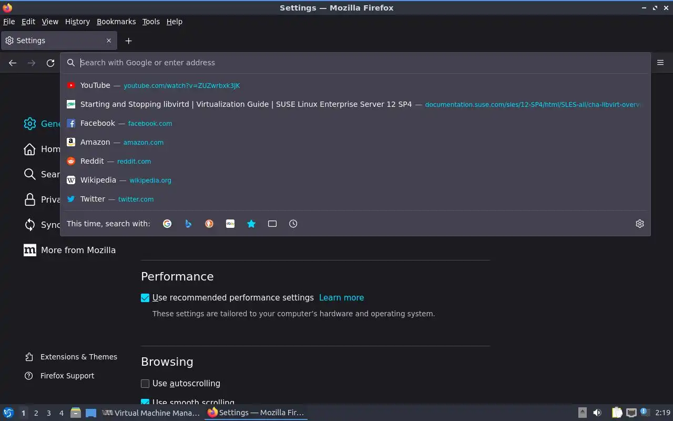
Task: Open Search settings category in sidebar
Action: pos(42,174)
